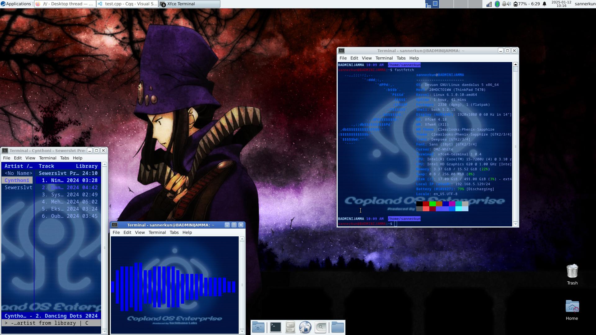This screenshot has height=335, width=596.
Task: Open the Terminal menu in music player window
Action: tap(47, 158)
